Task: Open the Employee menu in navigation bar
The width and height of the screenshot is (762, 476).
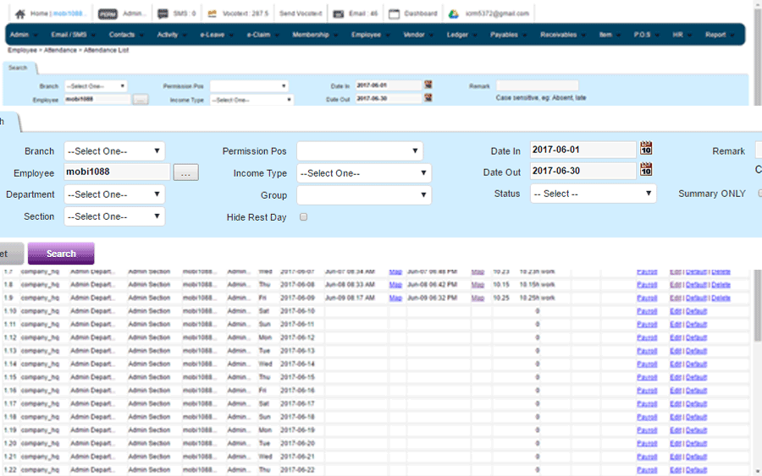Action: [370, 35]
